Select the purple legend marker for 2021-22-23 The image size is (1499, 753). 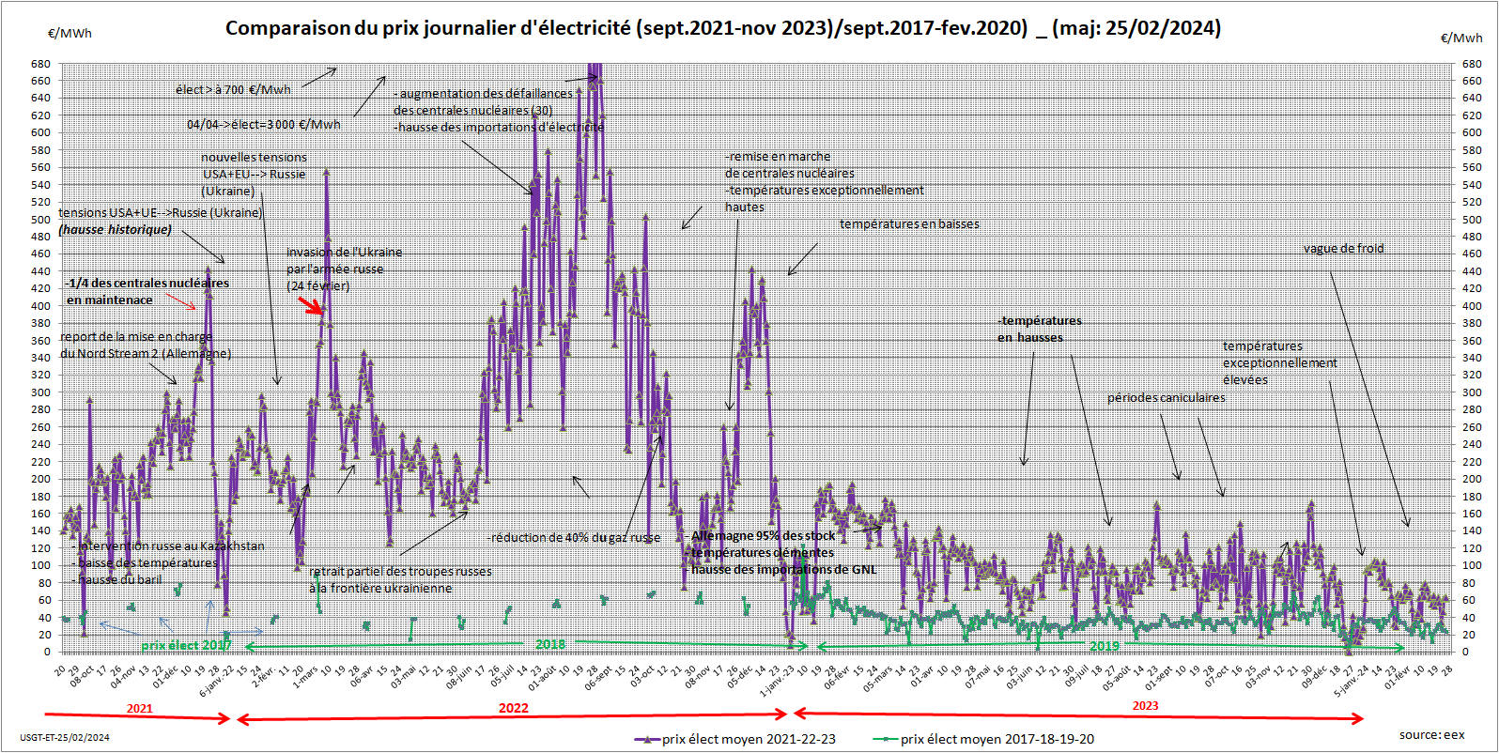tap(647, 739)
